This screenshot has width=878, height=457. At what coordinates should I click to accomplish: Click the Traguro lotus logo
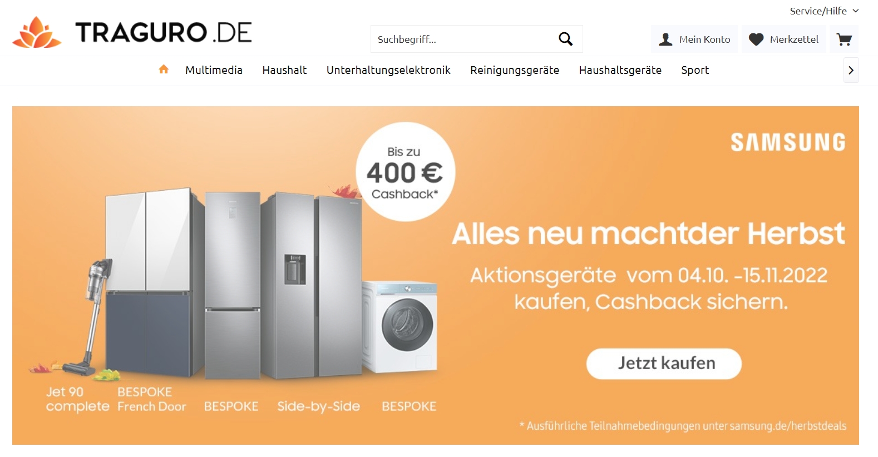tap(37, 32)
